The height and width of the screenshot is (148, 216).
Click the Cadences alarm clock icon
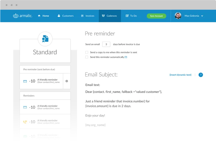pos(103,16)
